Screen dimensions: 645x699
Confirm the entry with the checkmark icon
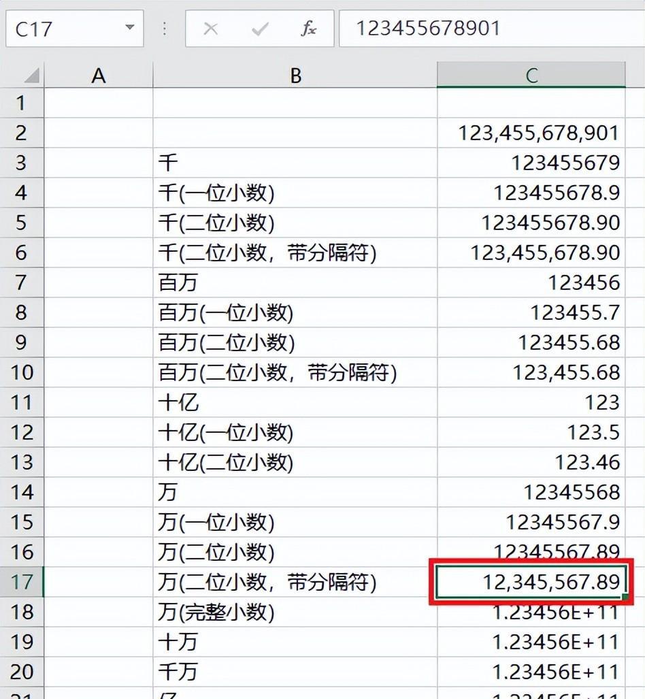(x=259, y=29)
